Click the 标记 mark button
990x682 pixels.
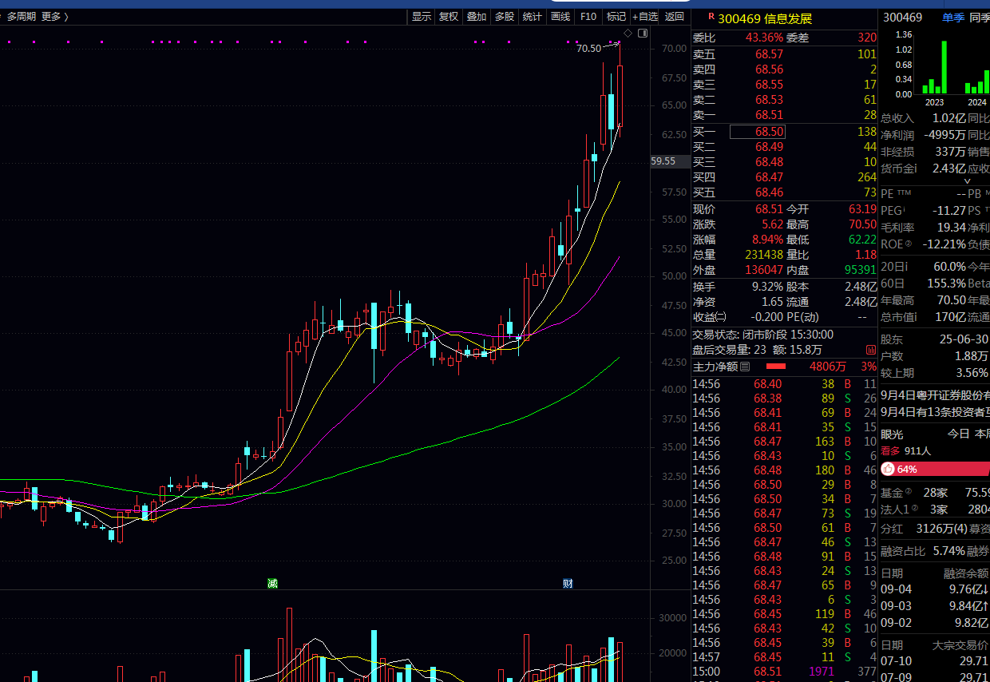[x=616, y=17]
